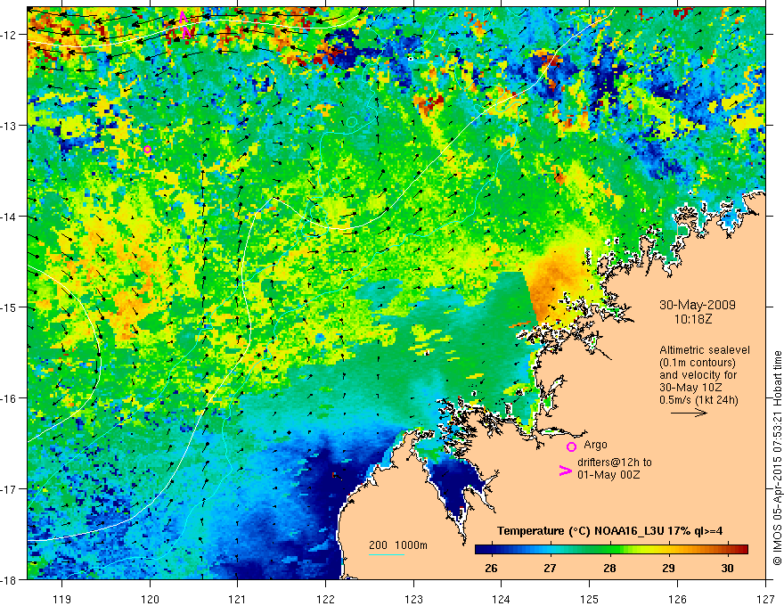Image resolution: width=784 pixels, height=606 pixels.
Task: Click the IMOS copyright timestamp text
Action: [777, 458]
